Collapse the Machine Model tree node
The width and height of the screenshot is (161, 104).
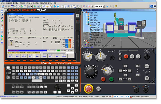point(86,24)
